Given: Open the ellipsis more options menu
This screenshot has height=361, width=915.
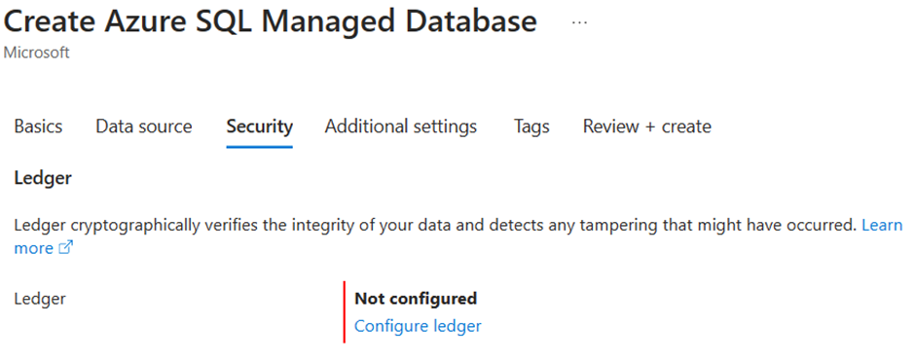Looking at the screenshot, I should (579, 22).
